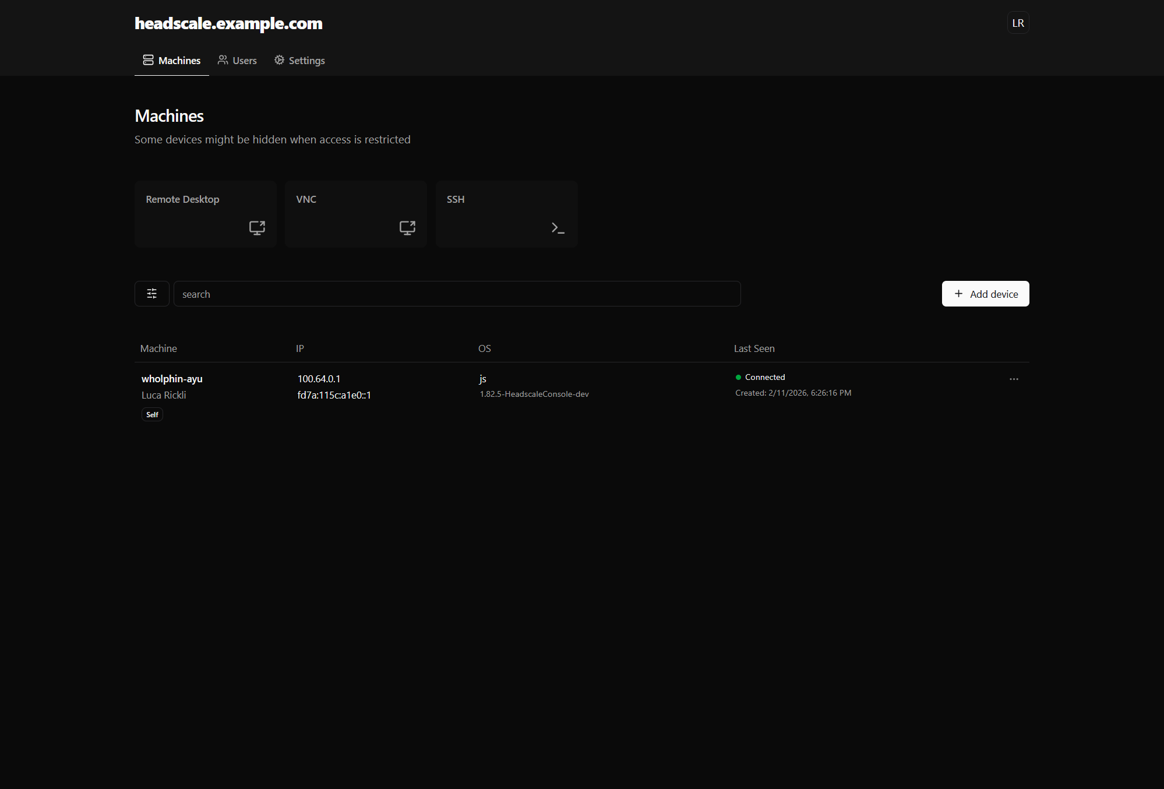Image resolution: width=1164 pixels, height=789 pixels.
Task: Click the Created date text
Action: [793, 393]
